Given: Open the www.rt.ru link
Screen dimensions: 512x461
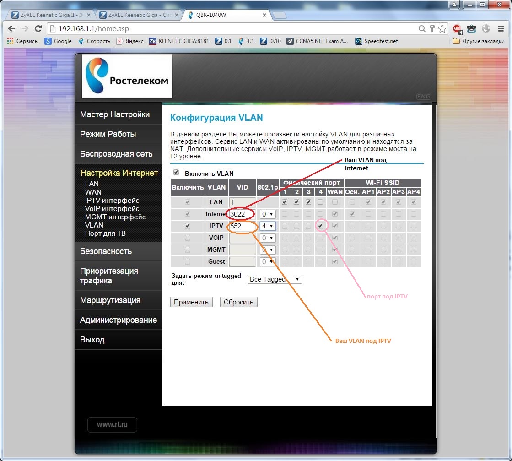Looking at the screenshot, I should (112, 424).
